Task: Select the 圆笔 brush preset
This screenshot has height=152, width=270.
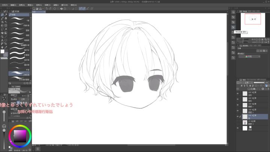Action: (19, 29)
